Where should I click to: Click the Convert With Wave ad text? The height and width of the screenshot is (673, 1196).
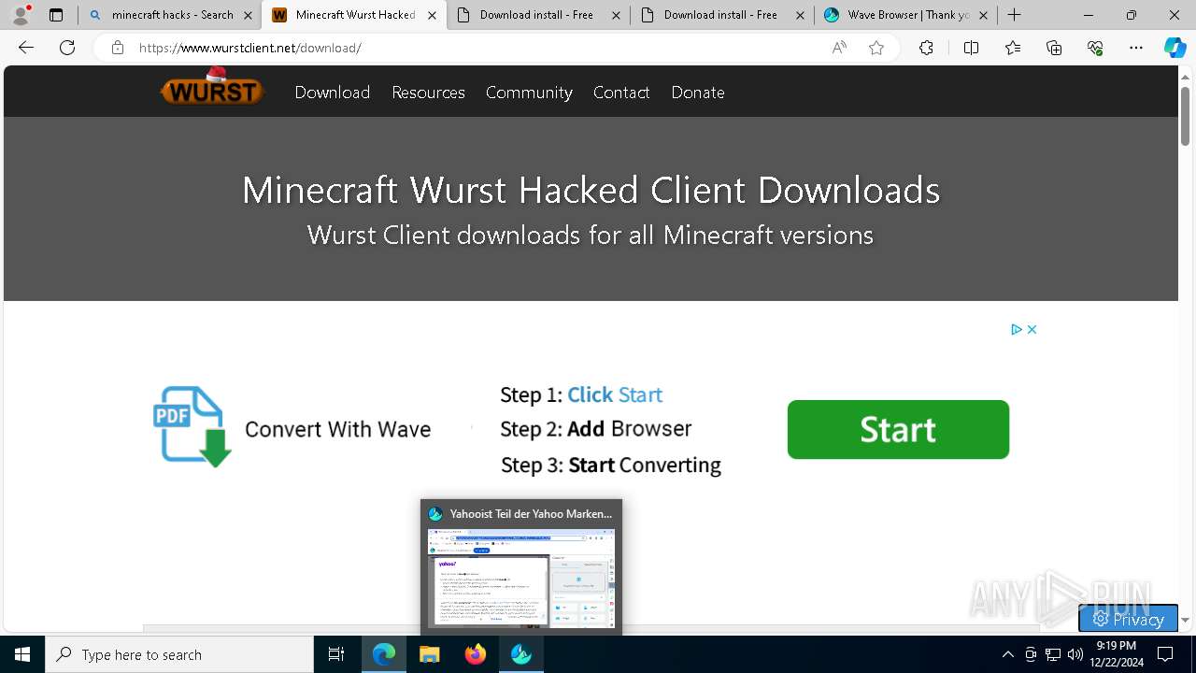[337, 429]
